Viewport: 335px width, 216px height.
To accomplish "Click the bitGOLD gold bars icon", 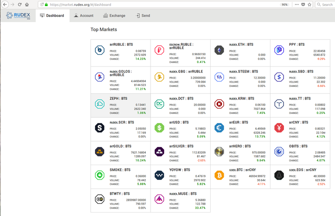I will pyautogui.click(x=99, y=152).
